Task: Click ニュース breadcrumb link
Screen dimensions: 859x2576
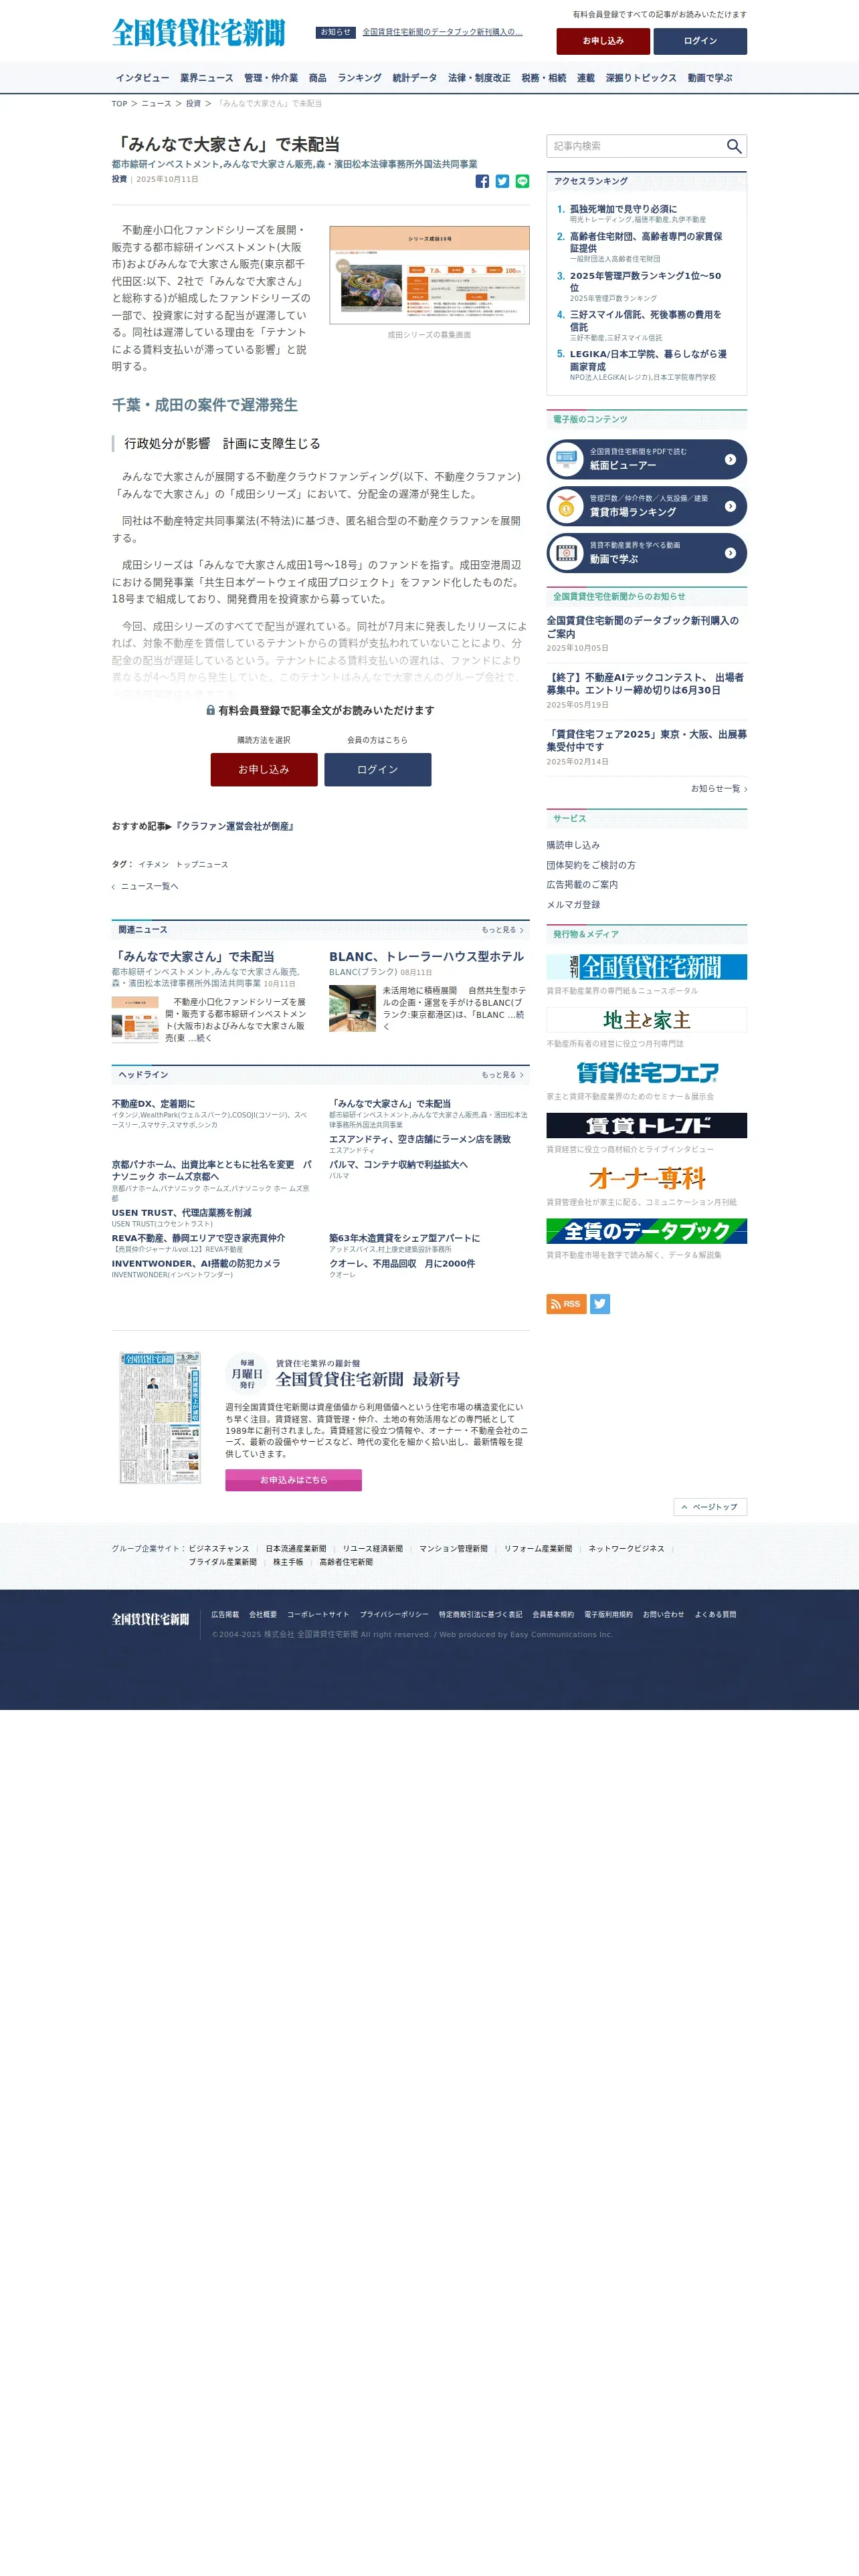Action: pos(156,104)
